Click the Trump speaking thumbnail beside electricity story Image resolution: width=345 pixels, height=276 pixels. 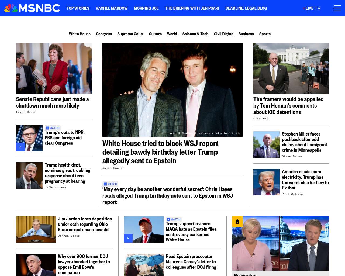coord(267,182)
